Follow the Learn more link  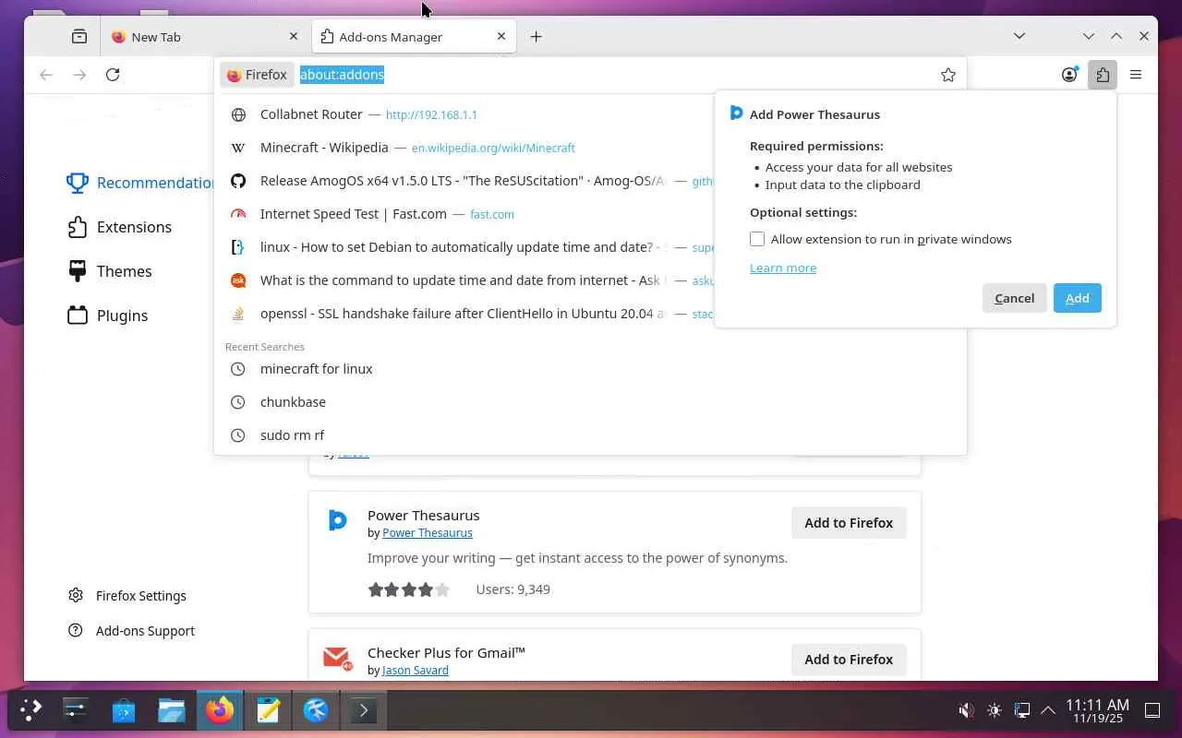tap(783, 268)
